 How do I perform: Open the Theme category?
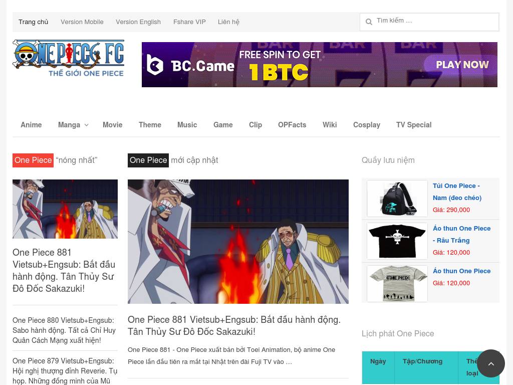click(x=150, y=125)
